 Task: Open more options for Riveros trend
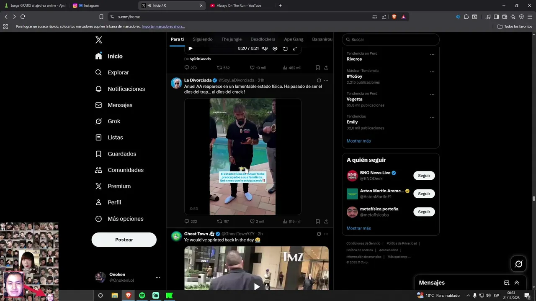pyautogui.click(x=432, y=54)
